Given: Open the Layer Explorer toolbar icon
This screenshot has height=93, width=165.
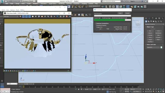Looking at the screenshot, I should tap(113, 7).
